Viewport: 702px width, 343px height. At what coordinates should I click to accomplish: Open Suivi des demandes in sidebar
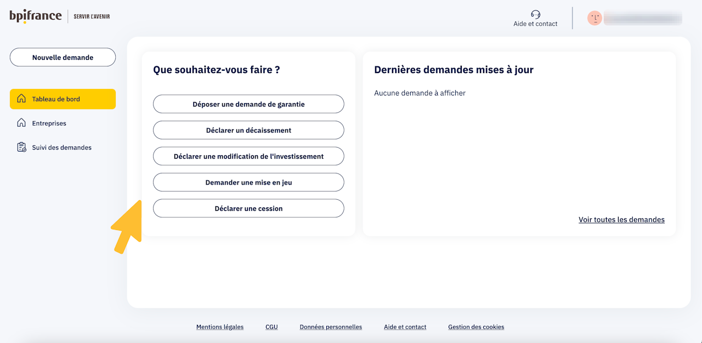pos(63,147)
